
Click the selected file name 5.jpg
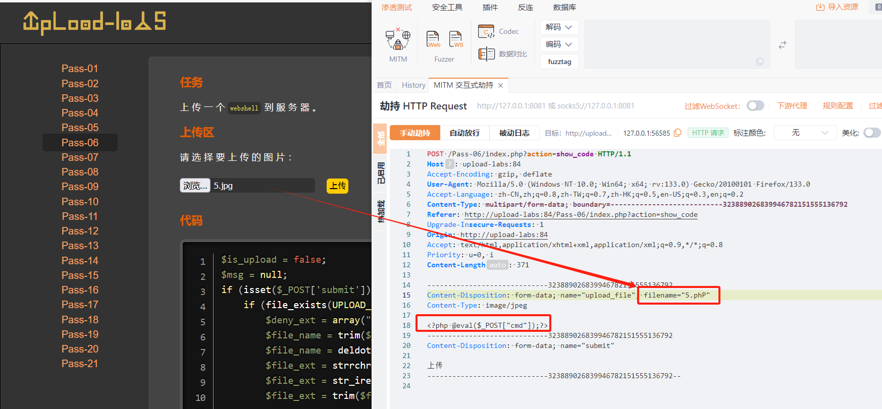223,186
